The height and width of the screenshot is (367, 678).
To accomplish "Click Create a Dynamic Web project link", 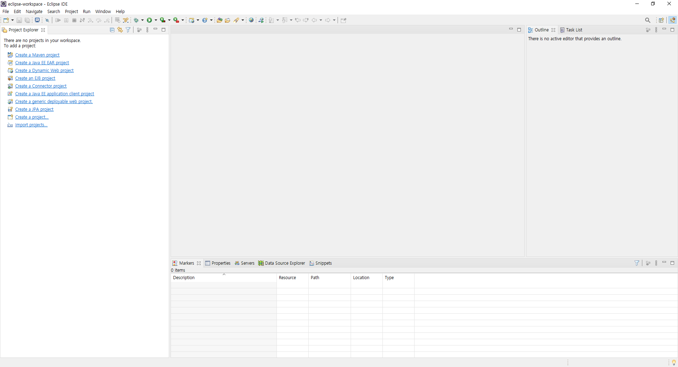I will (44, 71).
